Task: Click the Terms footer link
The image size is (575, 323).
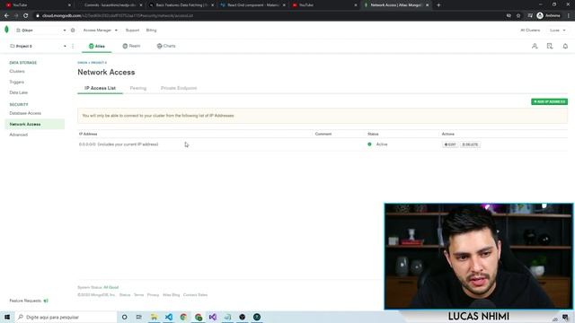Action: tap(138, 295)
